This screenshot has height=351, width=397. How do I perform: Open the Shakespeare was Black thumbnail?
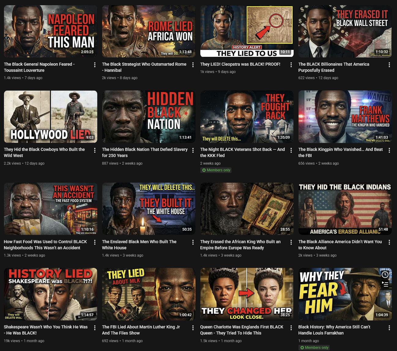coord(50,294)
